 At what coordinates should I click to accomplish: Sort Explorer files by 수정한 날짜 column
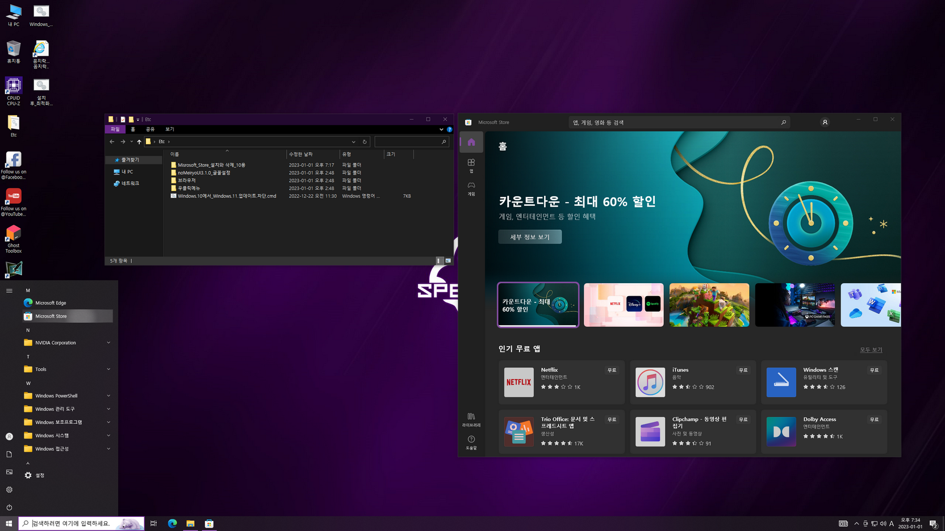pos(313,154)
